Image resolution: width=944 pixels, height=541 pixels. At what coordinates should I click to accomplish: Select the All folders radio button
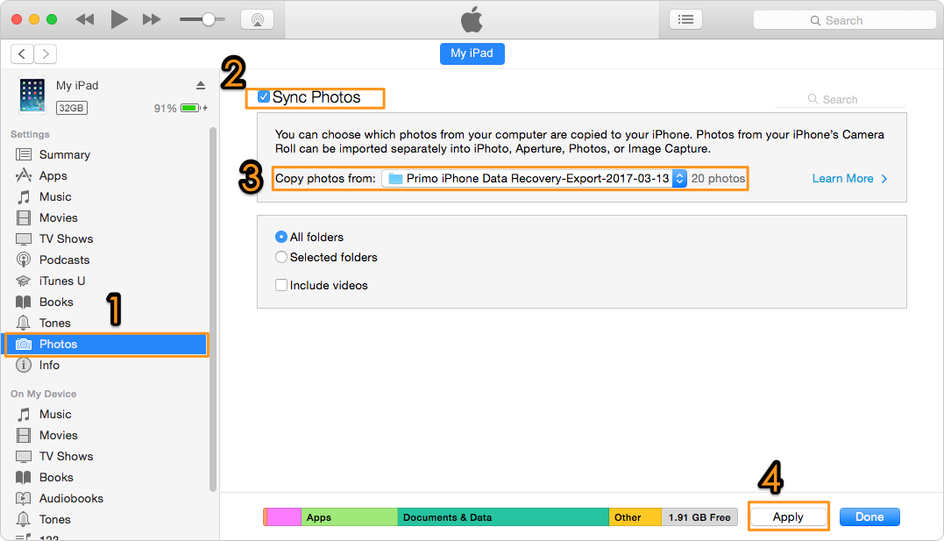click(x=281, y=237)
